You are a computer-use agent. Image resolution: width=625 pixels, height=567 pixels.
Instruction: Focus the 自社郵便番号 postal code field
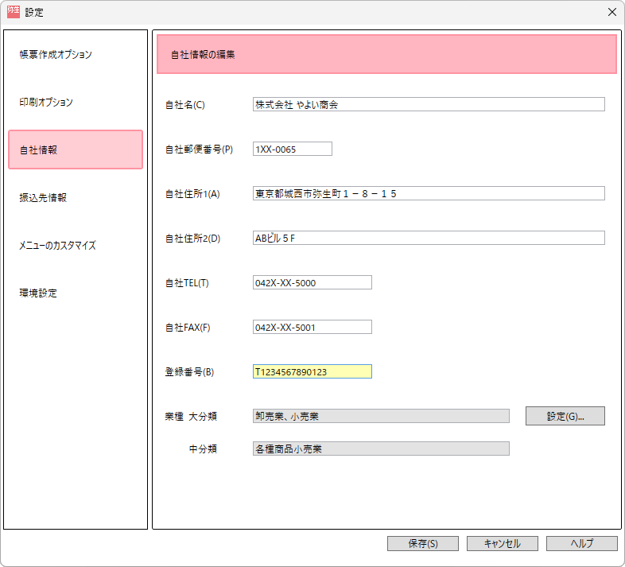click(x=292, y=149)
